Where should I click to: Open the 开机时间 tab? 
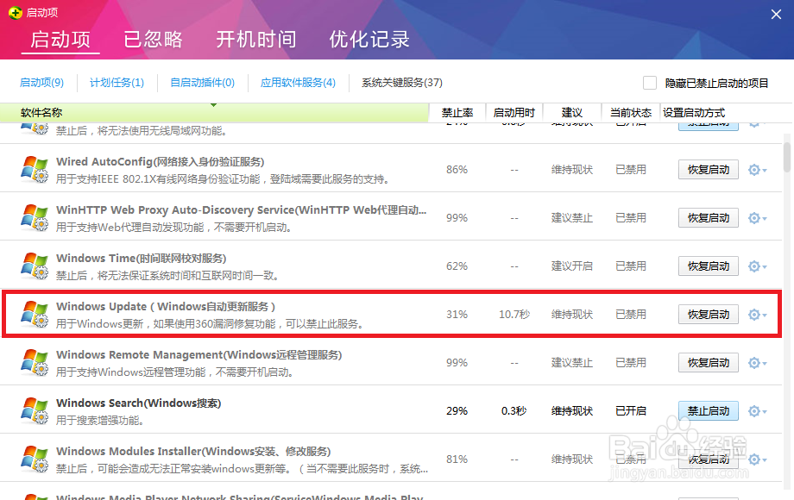point(256,39)
